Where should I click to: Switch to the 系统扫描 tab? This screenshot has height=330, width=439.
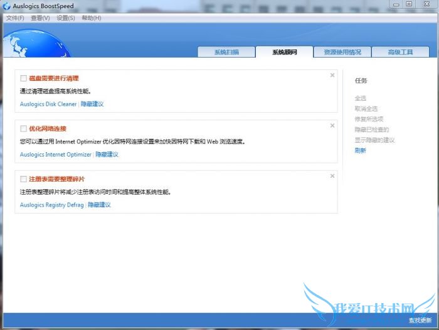226,52
